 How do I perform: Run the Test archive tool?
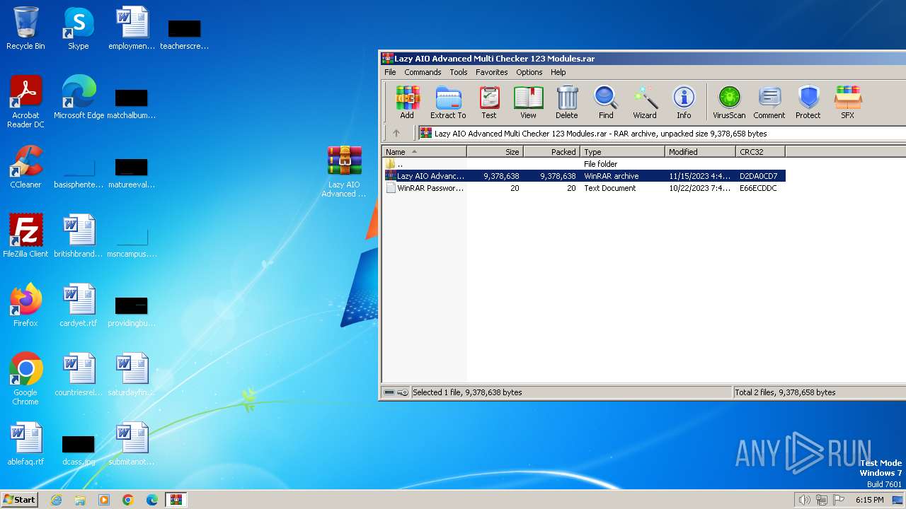(489, 103)
